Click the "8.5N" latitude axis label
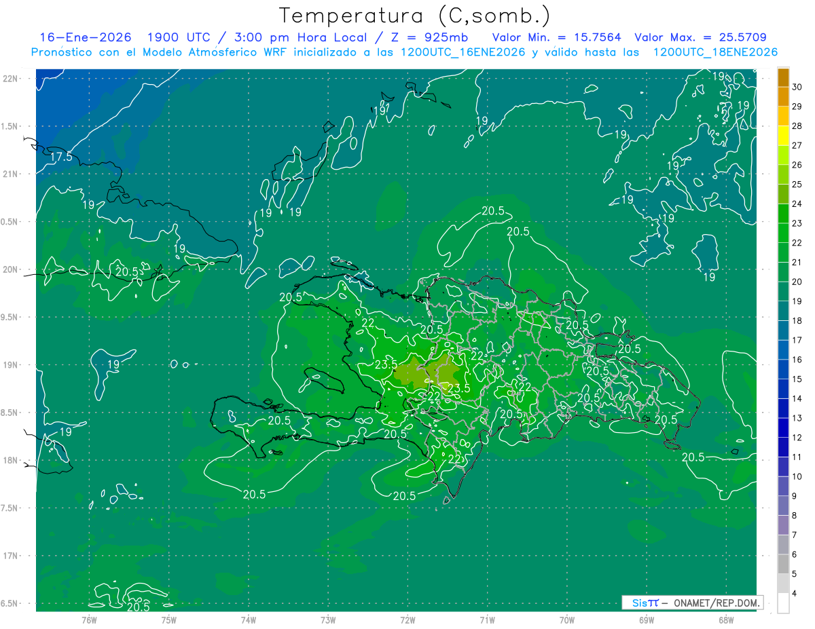Image resolution: width=815 pixels, height=629 pixels. coord(10,413)
